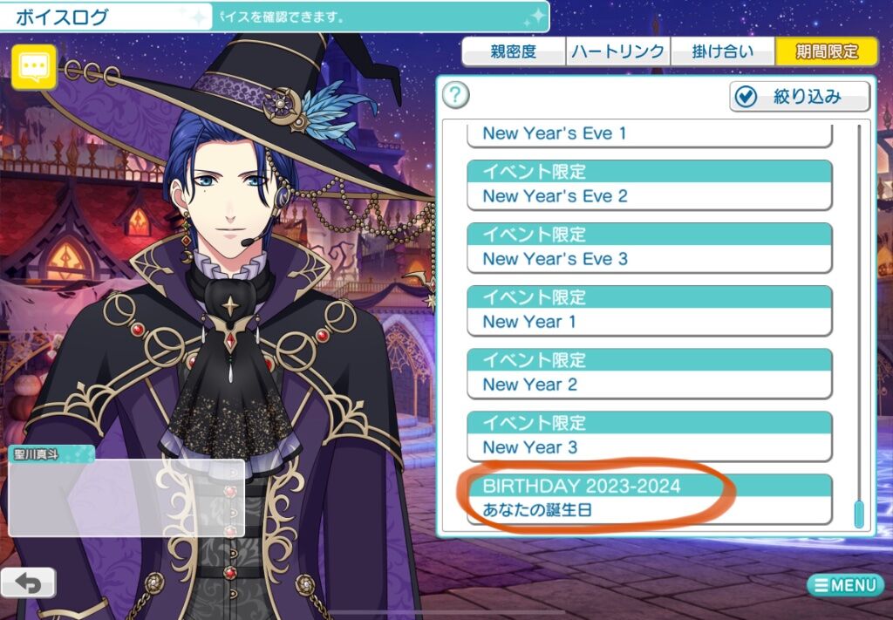Select the 掛け合い tab
The height and width of the screenshot is (620, 893).
[x=723, y=51]
